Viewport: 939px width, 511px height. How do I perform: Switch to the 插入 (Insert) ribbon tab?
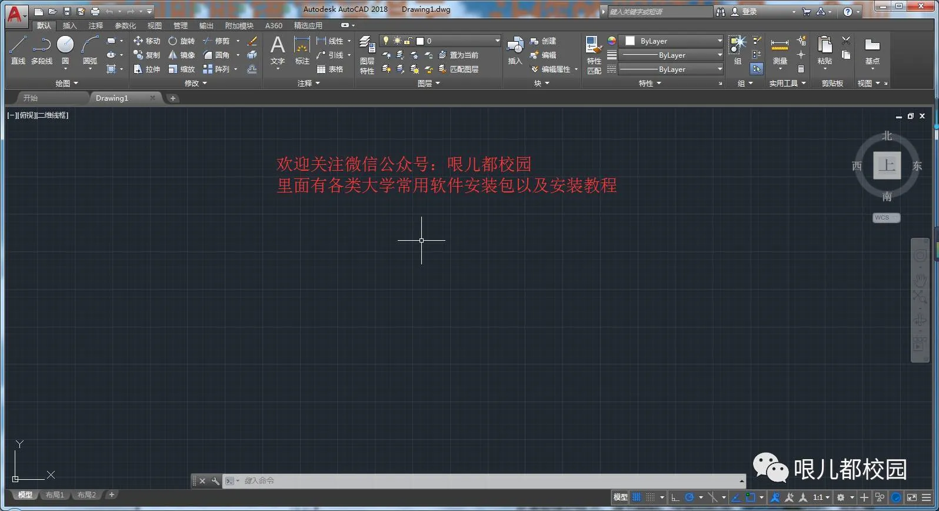[69, 25]
